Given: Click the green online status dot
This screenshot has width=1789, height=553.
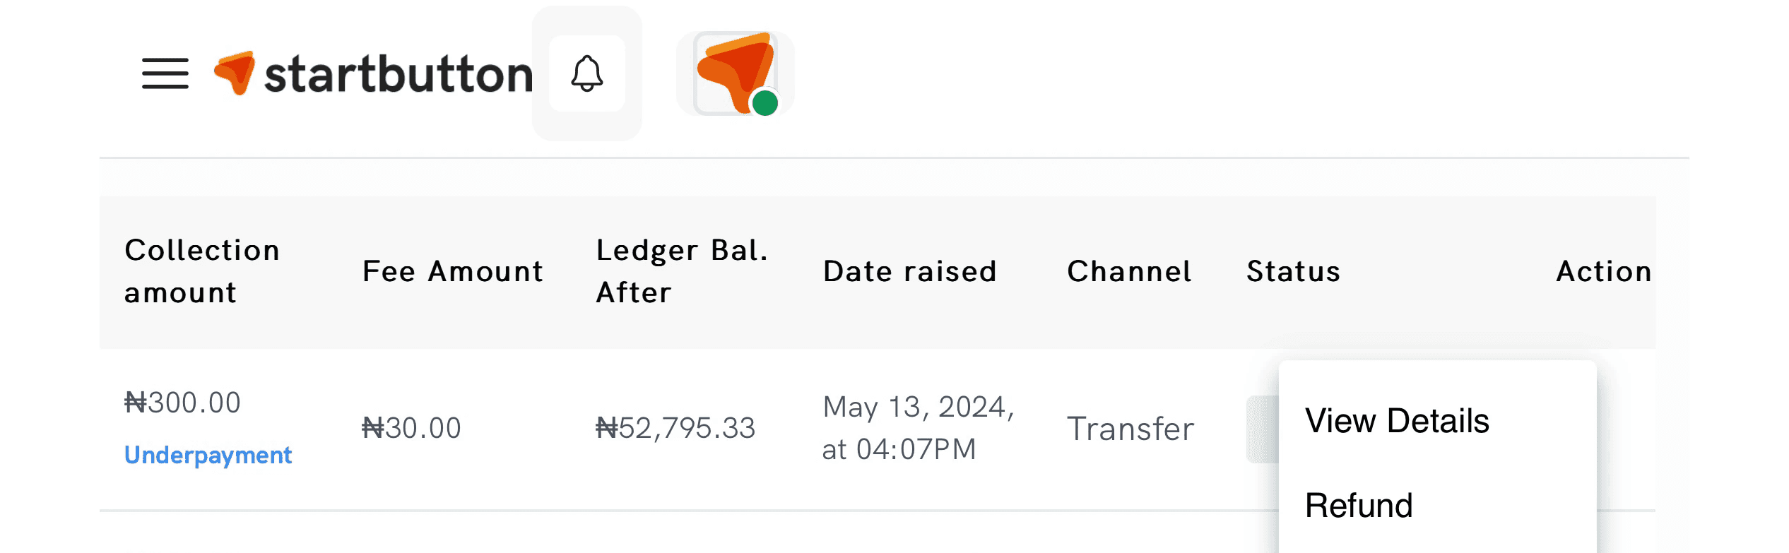Looking at the screenshot, I should (x=764, y=103).
